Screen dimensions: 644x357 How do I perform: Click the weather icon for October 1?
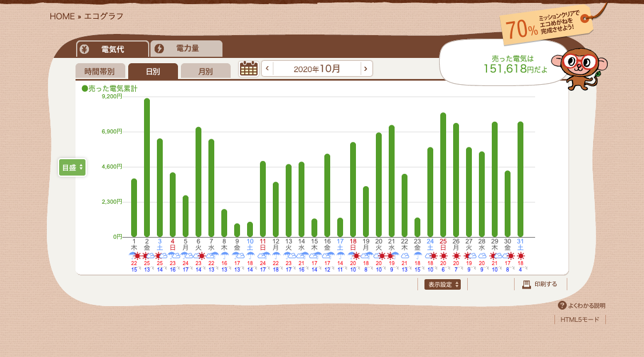point(134,256)
